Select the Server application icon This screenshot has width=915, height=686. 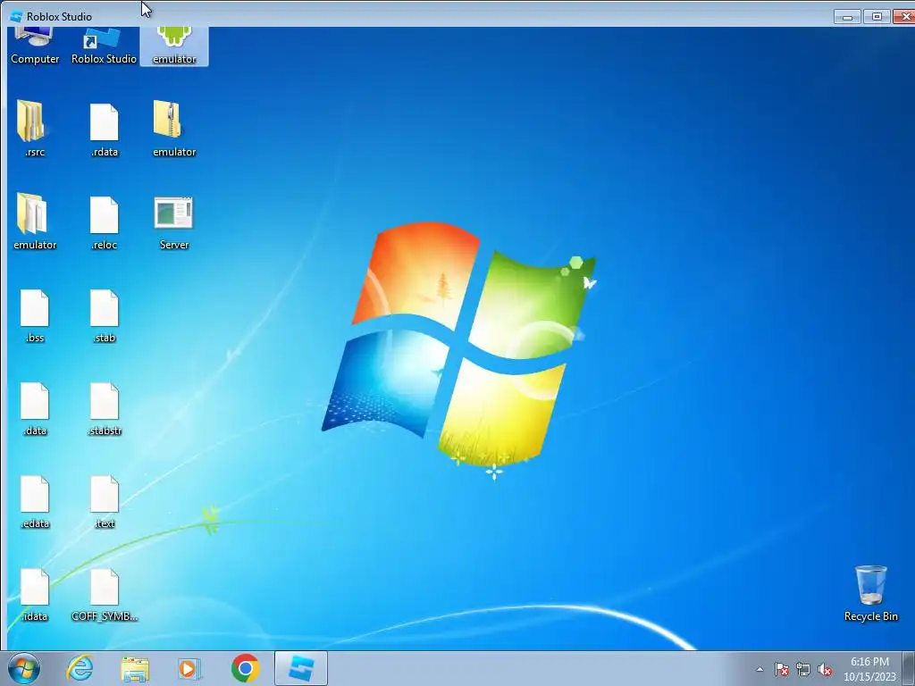(174, 222)
